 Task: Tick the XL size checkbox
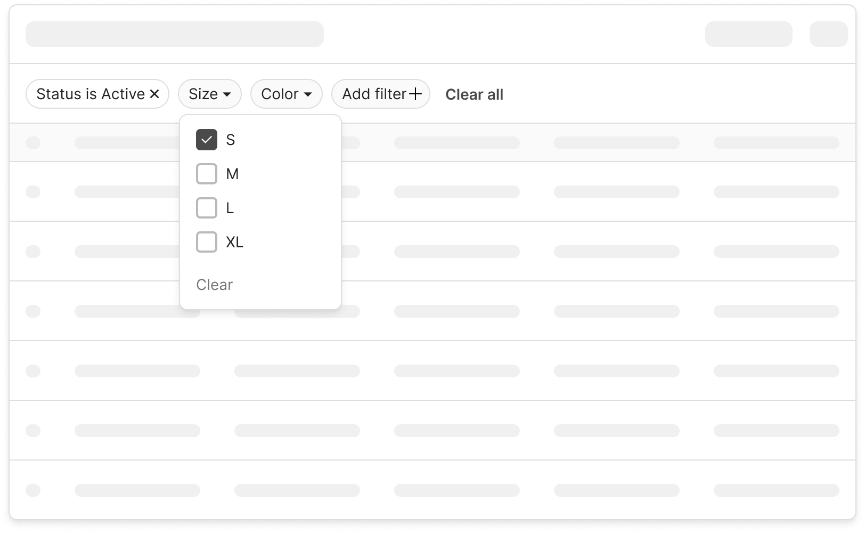207,242
